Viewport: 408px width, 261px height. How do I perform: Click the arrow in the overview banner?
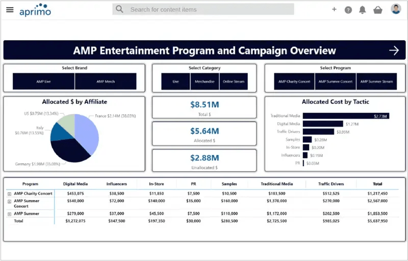click(x=394, y=50)
